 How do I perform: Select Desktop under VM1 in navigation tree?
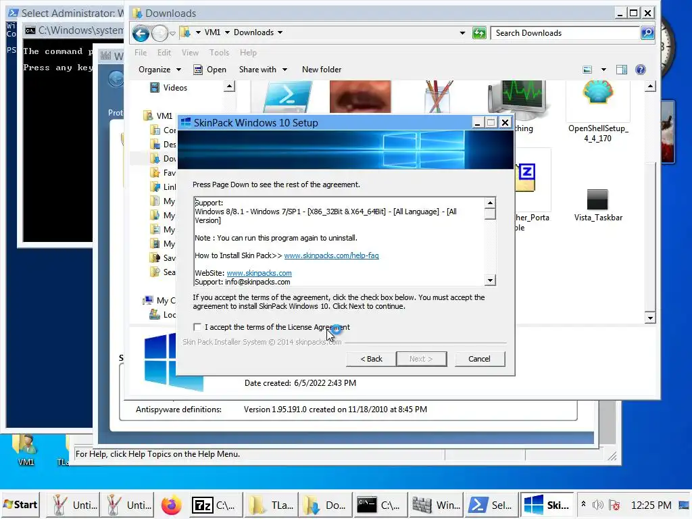pos(164,145)
